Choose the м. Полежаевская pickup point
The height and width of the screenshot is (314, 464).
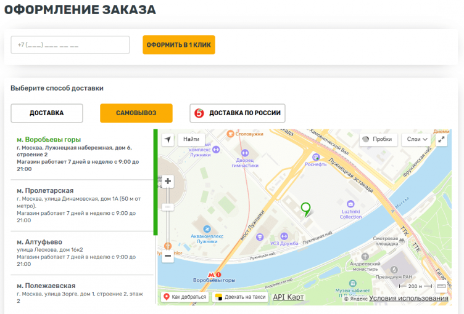click(x=81, y=293)
